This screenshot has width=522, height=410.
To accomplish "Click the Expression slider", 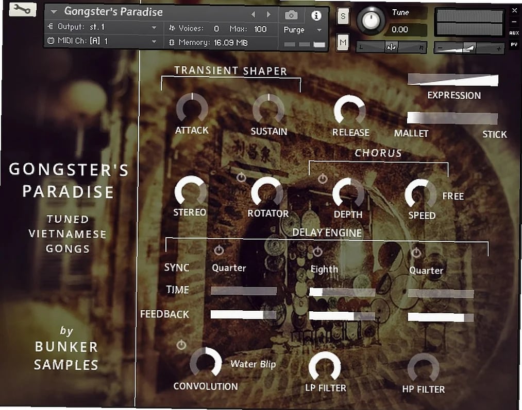I will click(453, 79).
